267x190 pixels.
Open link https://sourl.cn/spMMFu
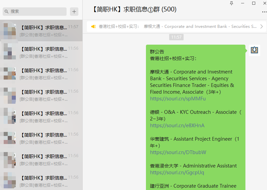(178, 99)
